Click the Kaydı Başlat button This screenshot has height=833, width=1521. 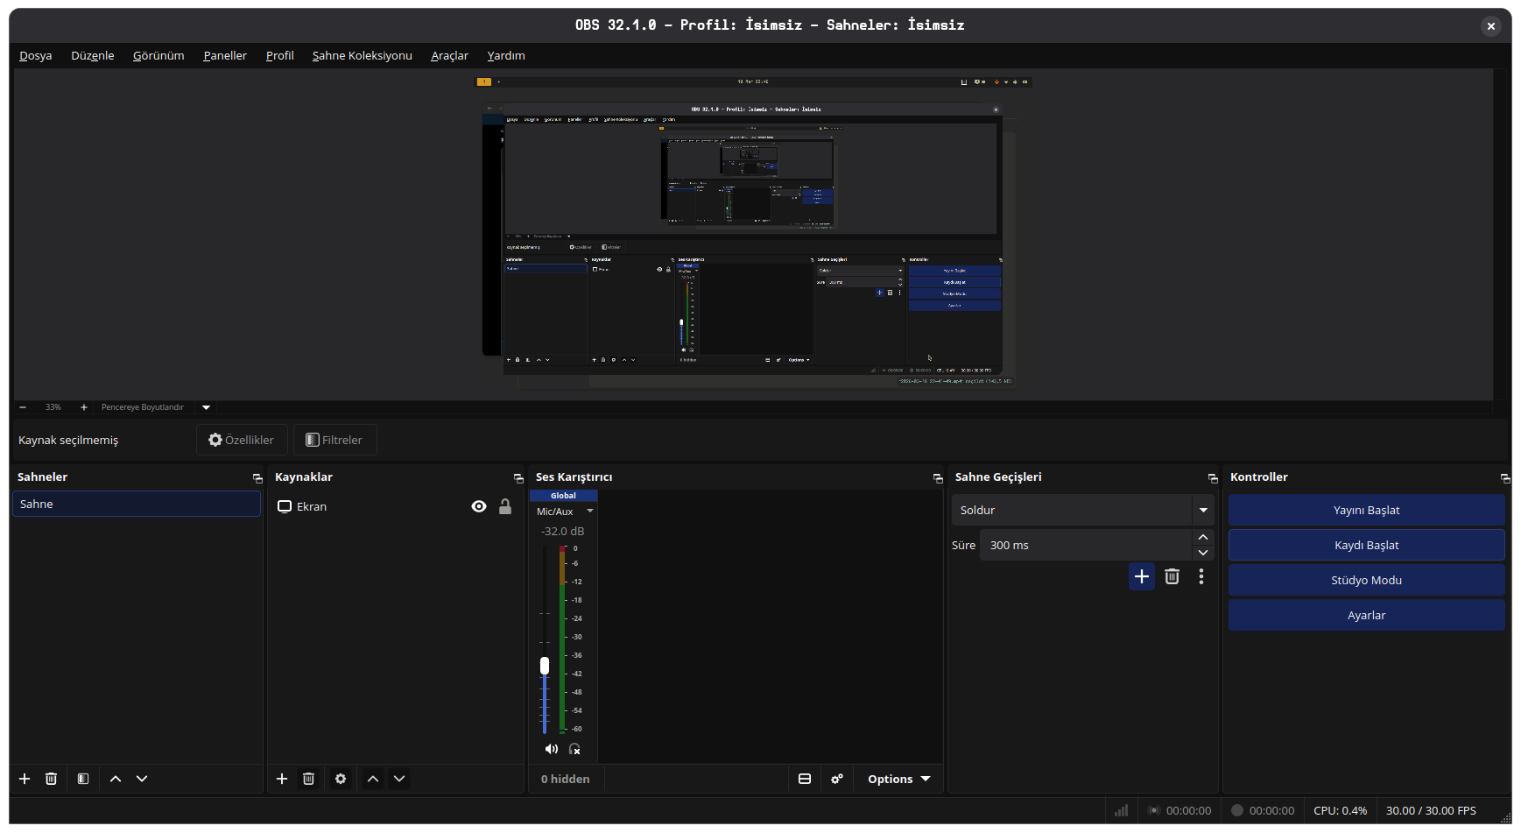[1367, 545]
